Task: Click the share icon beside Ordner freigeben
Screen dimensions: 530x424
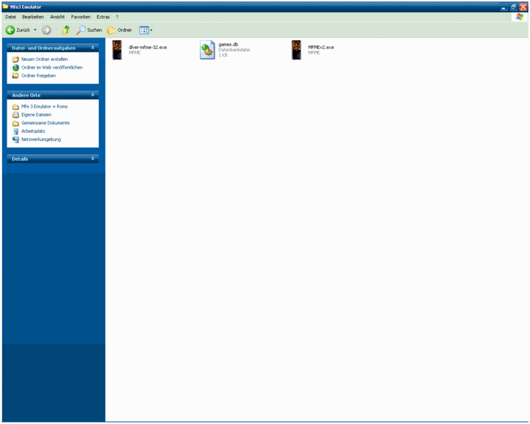Action: click(x=15, y=75)
